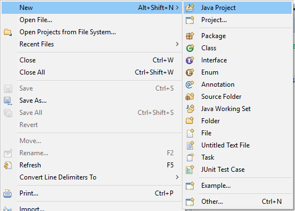The height and width of the screenshot is (211, 295).
Task: Choose Save As... menu entry
Action: 91,101
